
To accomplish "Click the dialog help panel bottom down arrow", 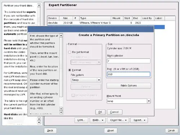I will [61, 112].
